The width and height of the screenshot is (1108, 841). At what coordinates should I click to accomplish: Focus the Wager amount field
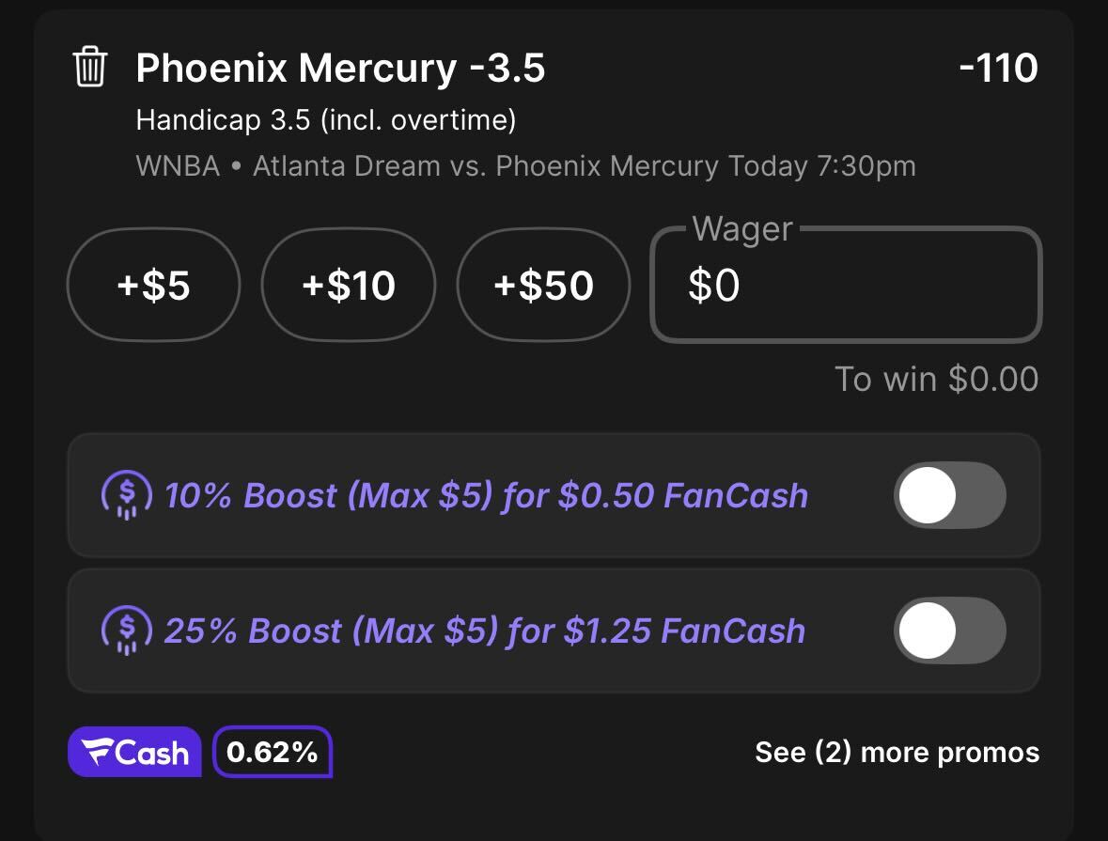pyautogui.click(x=846, y=285)
